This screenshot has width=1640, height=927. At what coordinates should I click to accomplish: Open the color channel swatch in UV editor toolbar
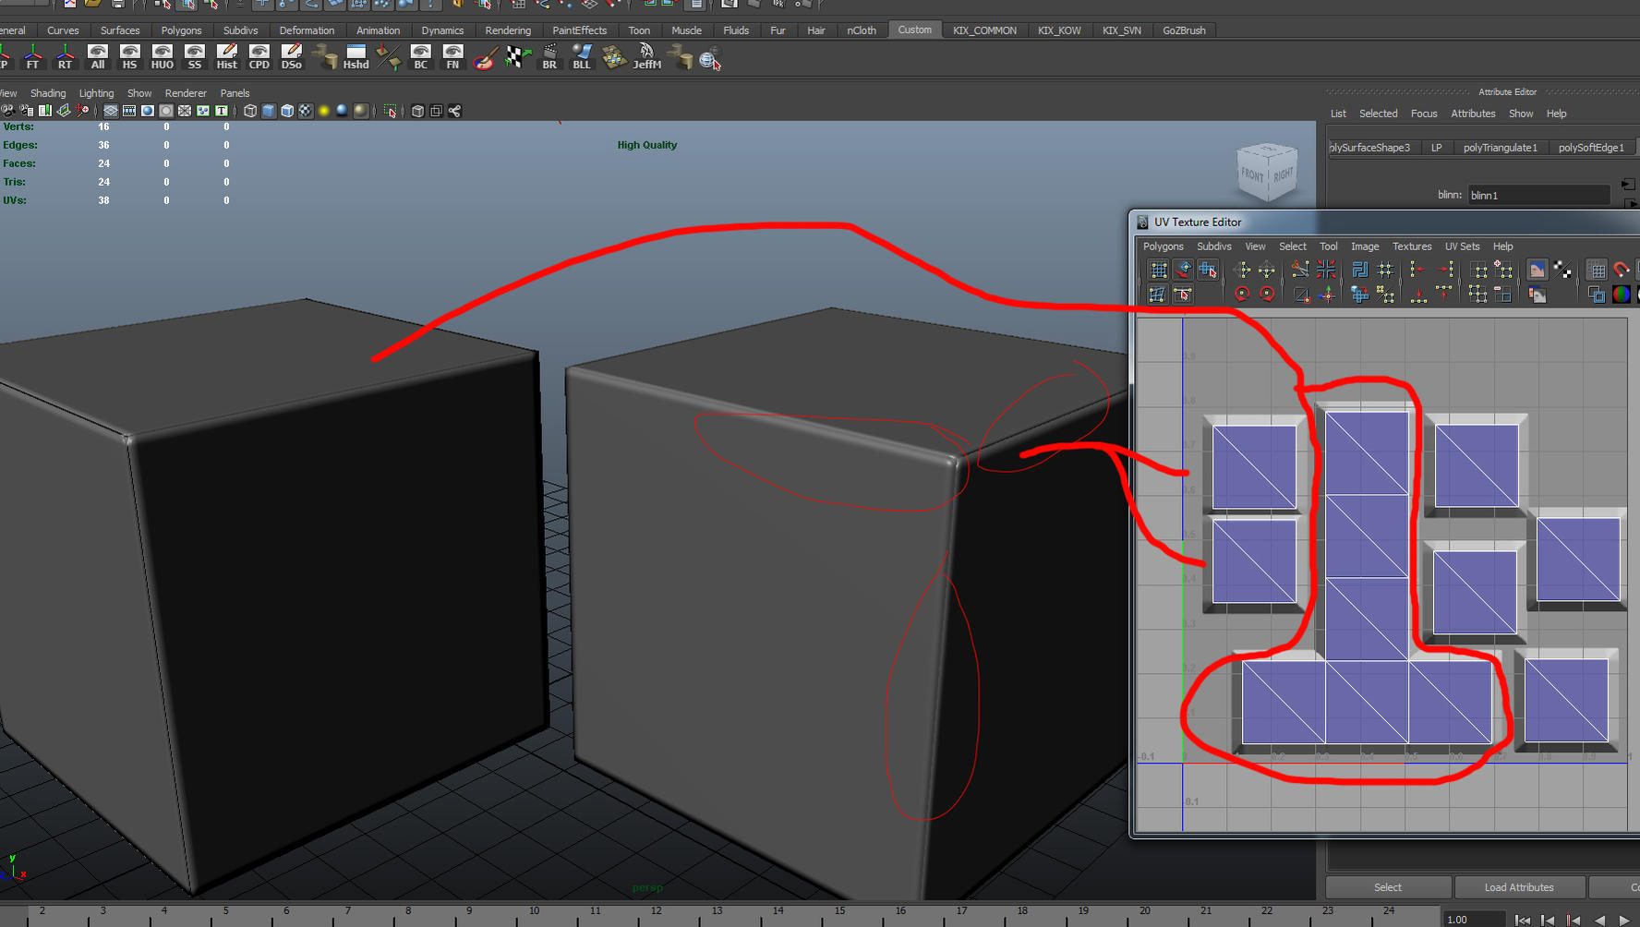tap(1621, 295)
